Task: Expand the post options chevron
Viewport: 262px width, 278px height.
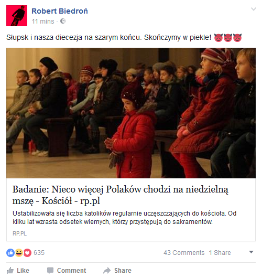Action: tap(254, 9)
